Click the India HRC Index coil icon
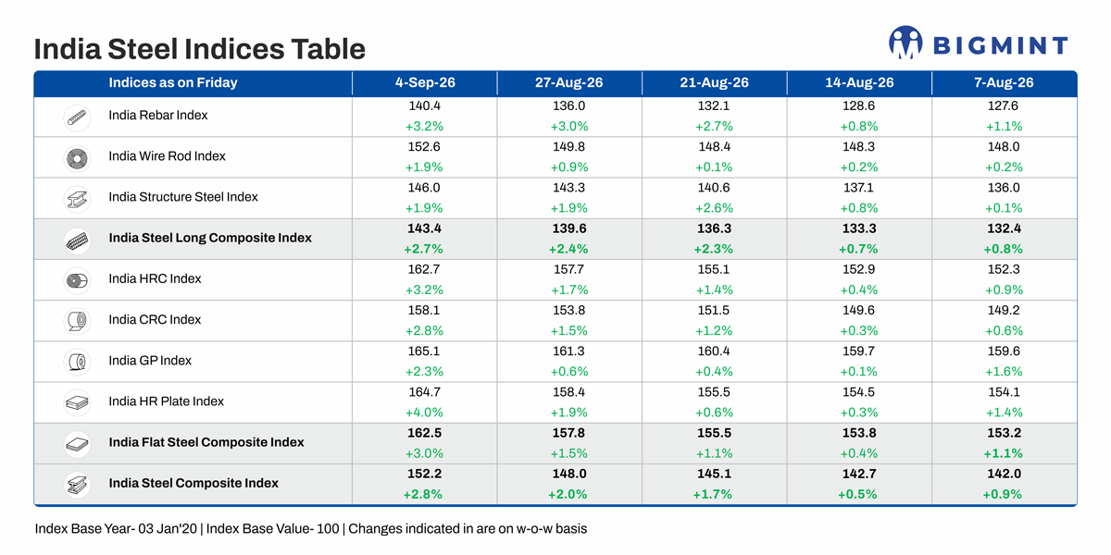1111x555 pixels. coord(76,280)
